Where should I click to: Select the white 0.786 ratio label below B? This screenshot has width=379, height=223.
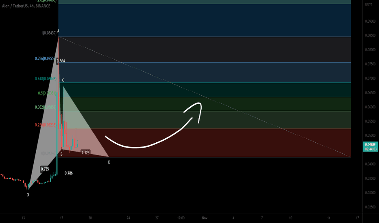(69, 173)
